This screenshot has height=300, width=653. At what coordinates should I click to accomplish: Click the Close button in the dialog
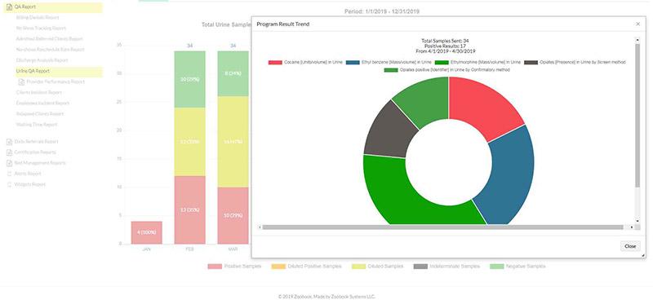coord(630,246)
